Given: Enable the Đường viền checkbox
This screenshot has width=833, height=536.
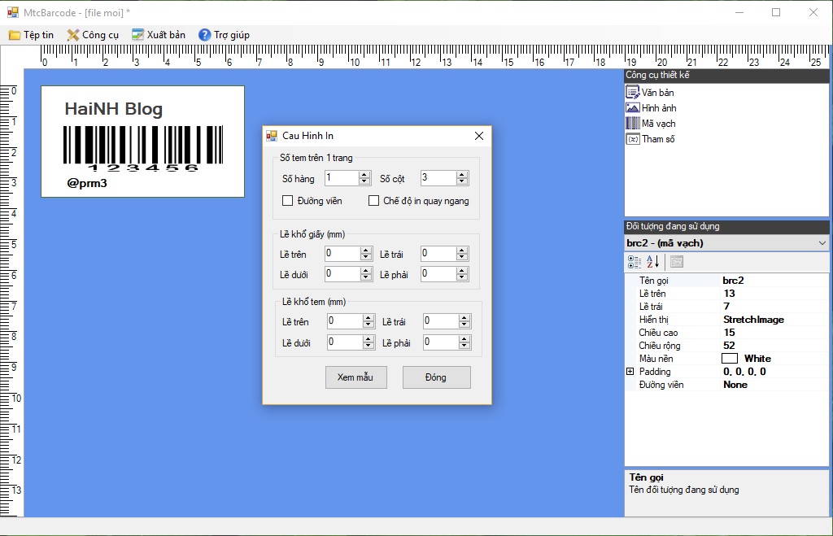Looking at the screenshot, I should [x=287, y=201].
